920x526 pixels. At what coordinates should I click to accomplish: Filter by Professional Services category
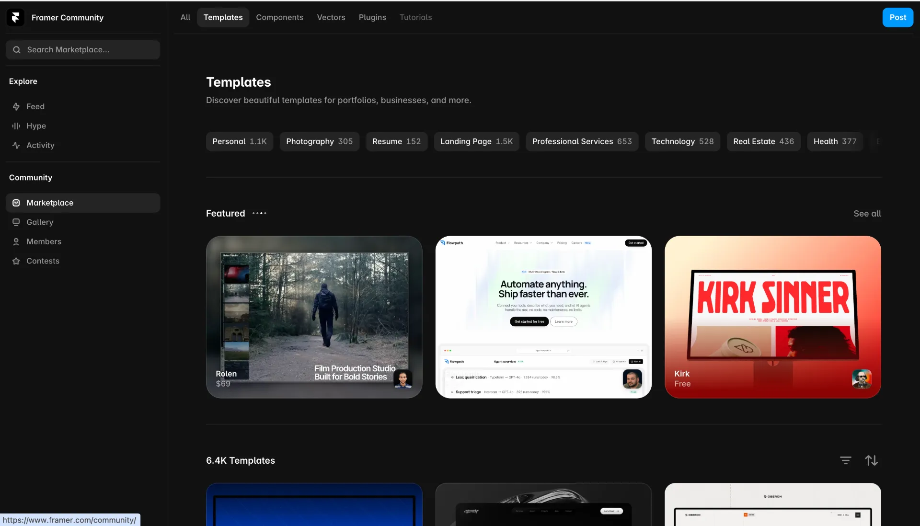click(x=582, y=141)
